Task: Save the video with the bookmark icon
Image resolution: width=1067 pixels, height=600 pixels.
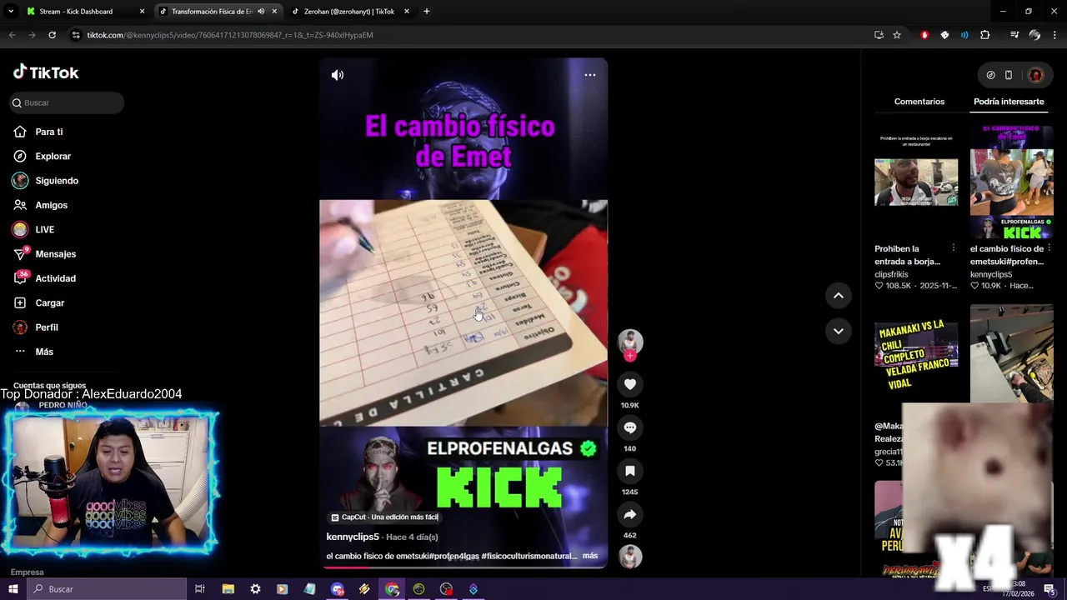Action: 630,471
